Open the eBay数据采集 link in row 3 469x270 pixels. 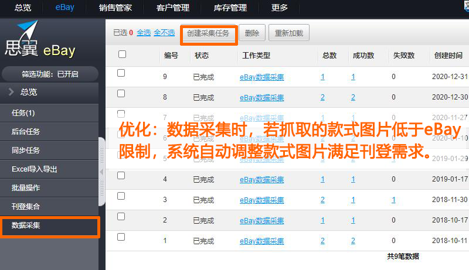[261, 200]
